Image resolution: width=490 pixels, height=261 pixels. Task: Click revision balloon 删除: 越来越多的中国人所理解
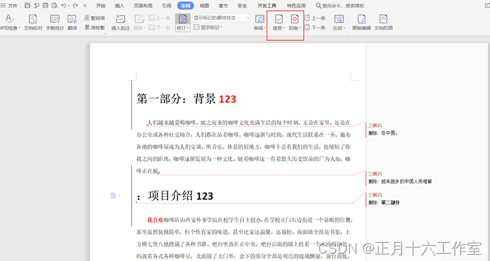400,181
